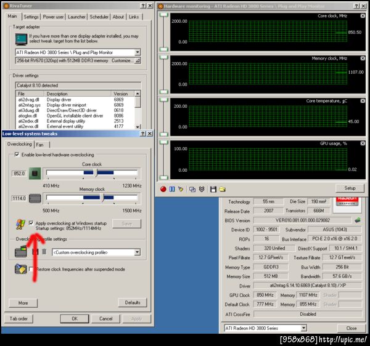Click the yellow tag marker icon
This screenshot has height=346, width=370.
coord(181,189)
